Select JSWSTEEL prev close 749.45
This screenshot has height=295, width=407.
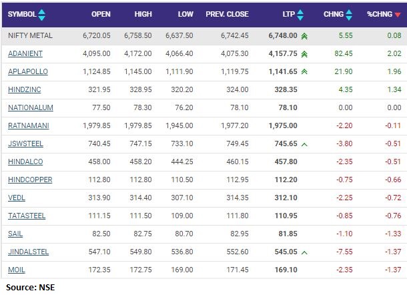(x=238, y=143)
